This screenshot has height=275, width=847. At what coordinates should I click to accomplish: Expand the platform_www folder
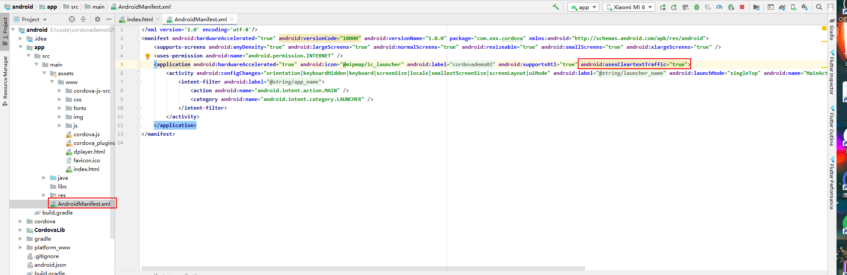(x=20, y=247)
